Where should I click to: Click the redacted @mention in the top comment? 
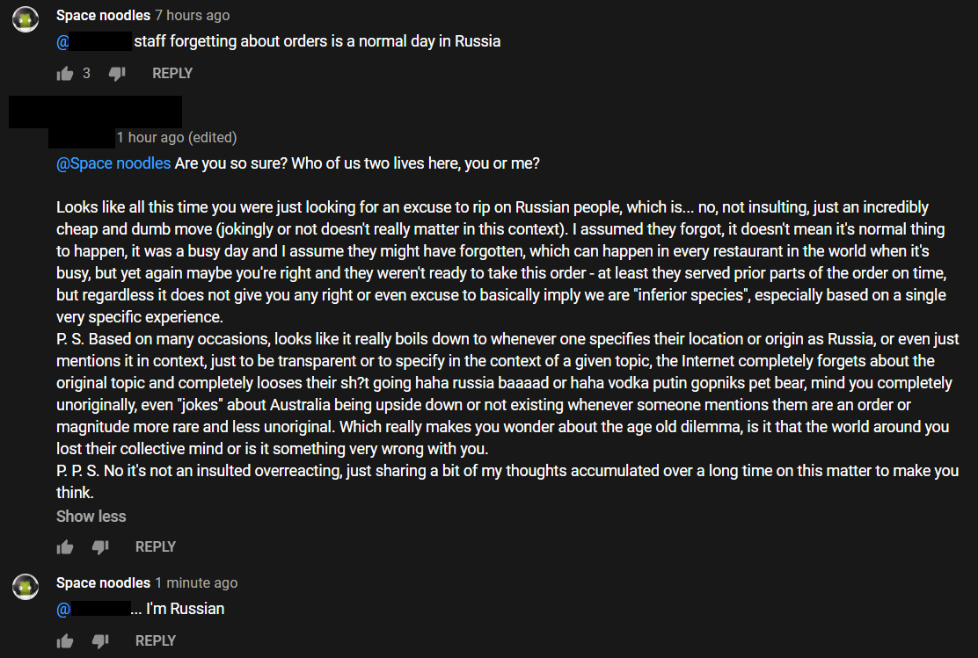click(94, 41)
